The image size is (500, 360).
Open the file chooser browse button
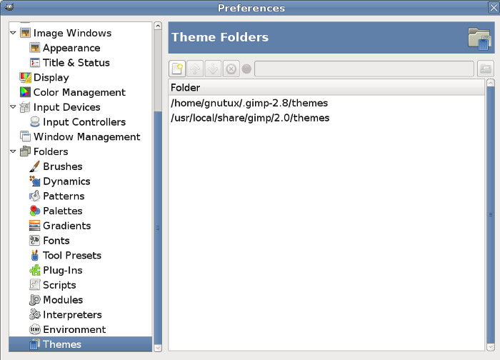485,69
